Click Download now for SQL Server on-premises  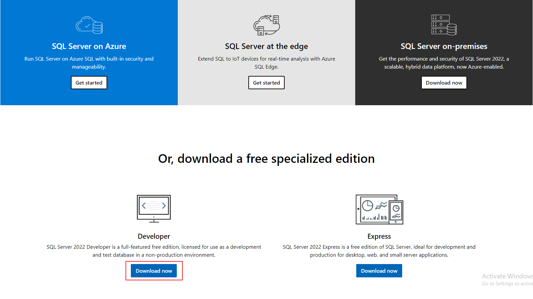(444, 83)
